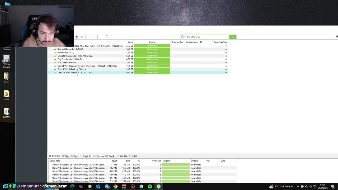This screenshot has width=338, height=190.
Task: Open Spotify from the taskbar
Action: tap(150, 187)
